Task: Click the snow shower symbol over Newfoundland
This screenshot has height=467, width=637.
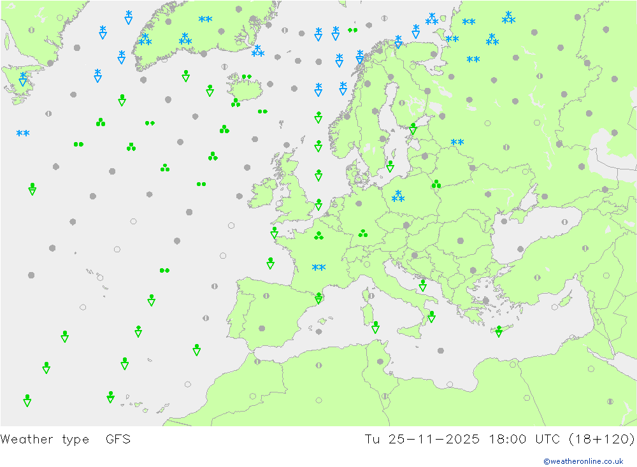Action: pyautogui.click(x=23, y=79)
